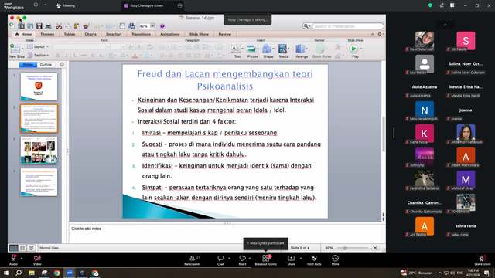The width and height of the screenshot is (495, 278).
Task: Close the slides pane with X
Action: (x=62, y=65)
